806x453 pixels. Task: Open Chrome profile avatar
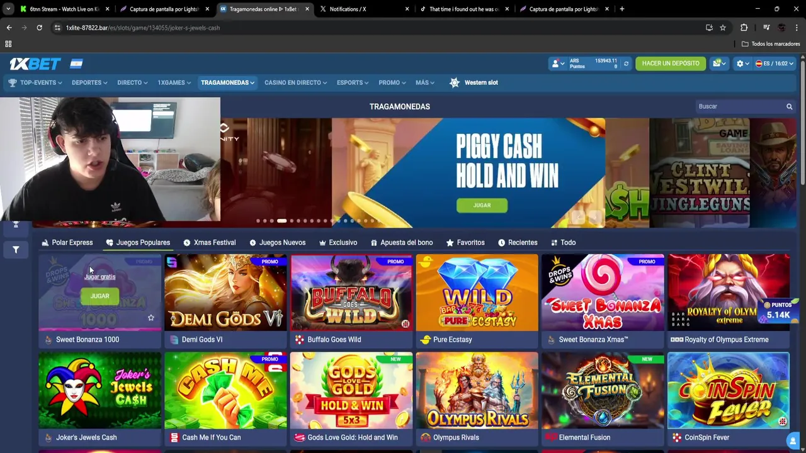[x=782, y=28]
